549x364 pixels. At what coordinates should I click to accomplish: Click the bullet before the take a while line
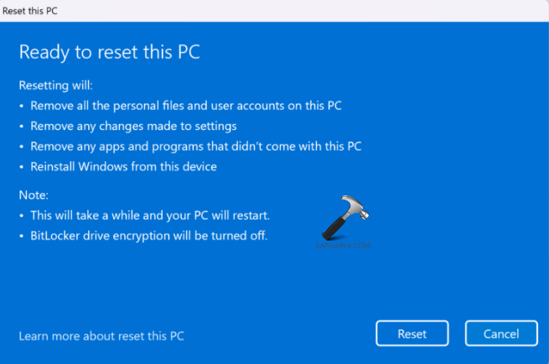22,216
